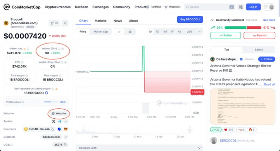The width and height of the screenshot is (280, 151).
Task: Set chart range to 1M
Action: [165, 31]
